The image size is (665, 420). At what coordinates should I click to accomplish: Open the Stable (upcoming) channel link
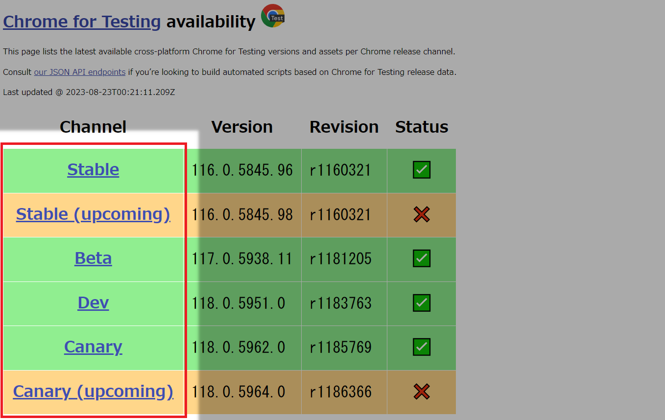click(93, 214)
